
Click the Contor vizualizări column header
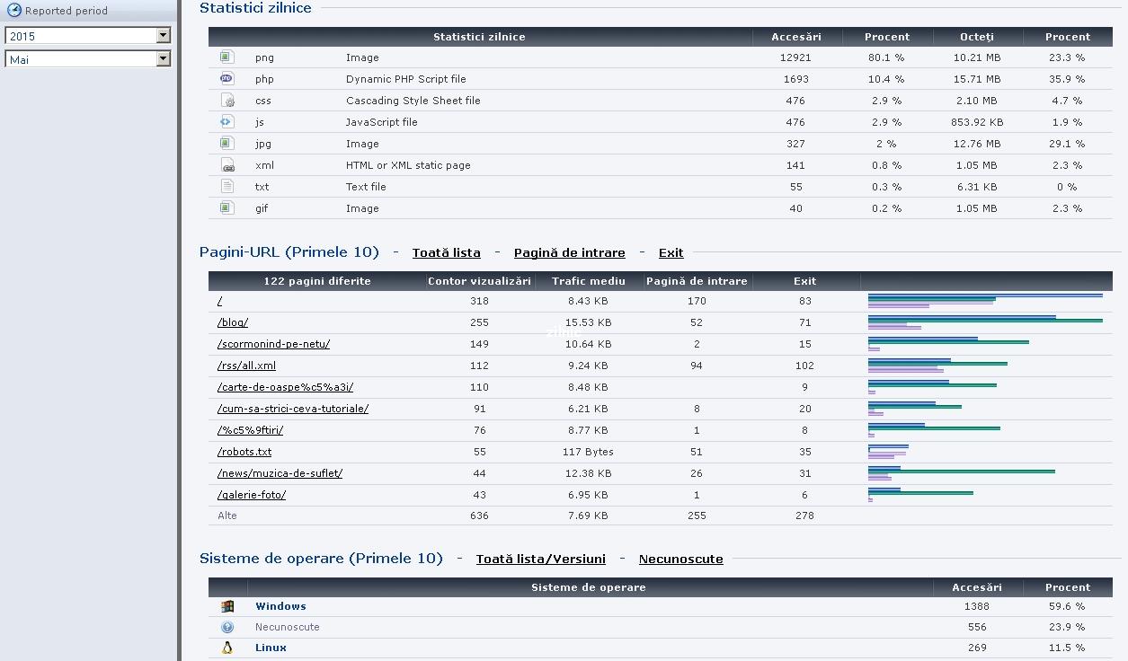pyautogui.click(x=479, y=281)
